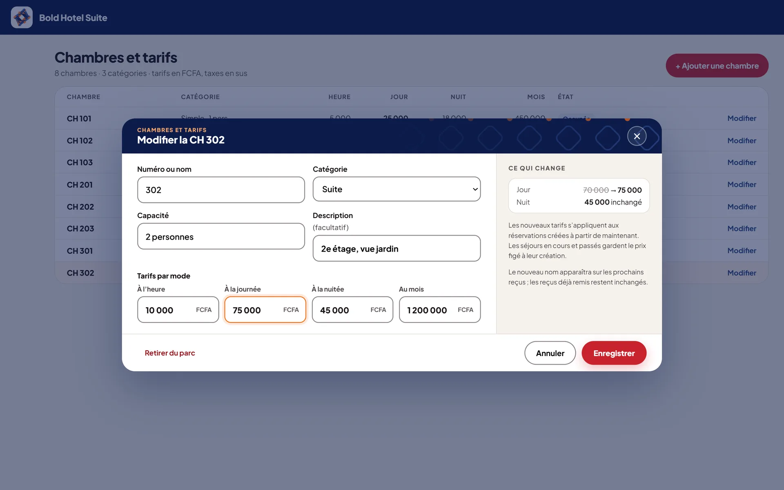Open the Catégorie dropdown showing Suite
Screen dimensions: 784x490
pos(396,189)
